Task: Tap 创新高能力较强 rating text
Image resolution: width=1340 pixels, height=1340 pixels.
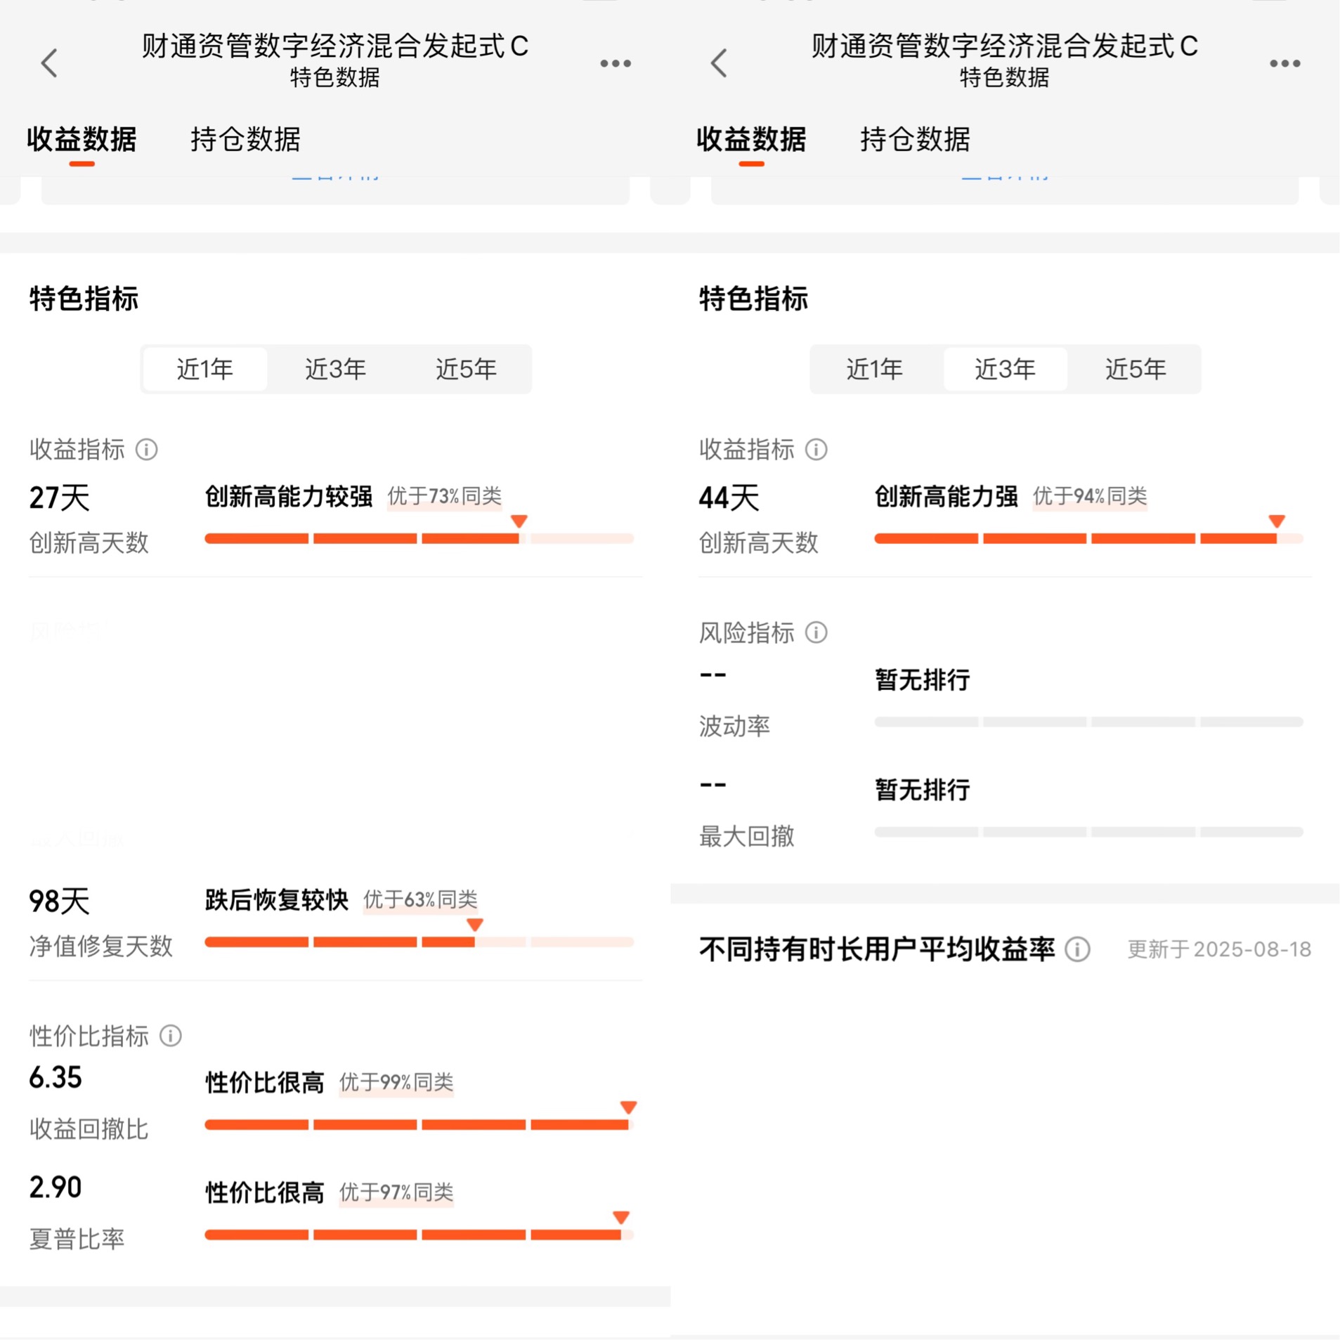Action: [289, 496]
